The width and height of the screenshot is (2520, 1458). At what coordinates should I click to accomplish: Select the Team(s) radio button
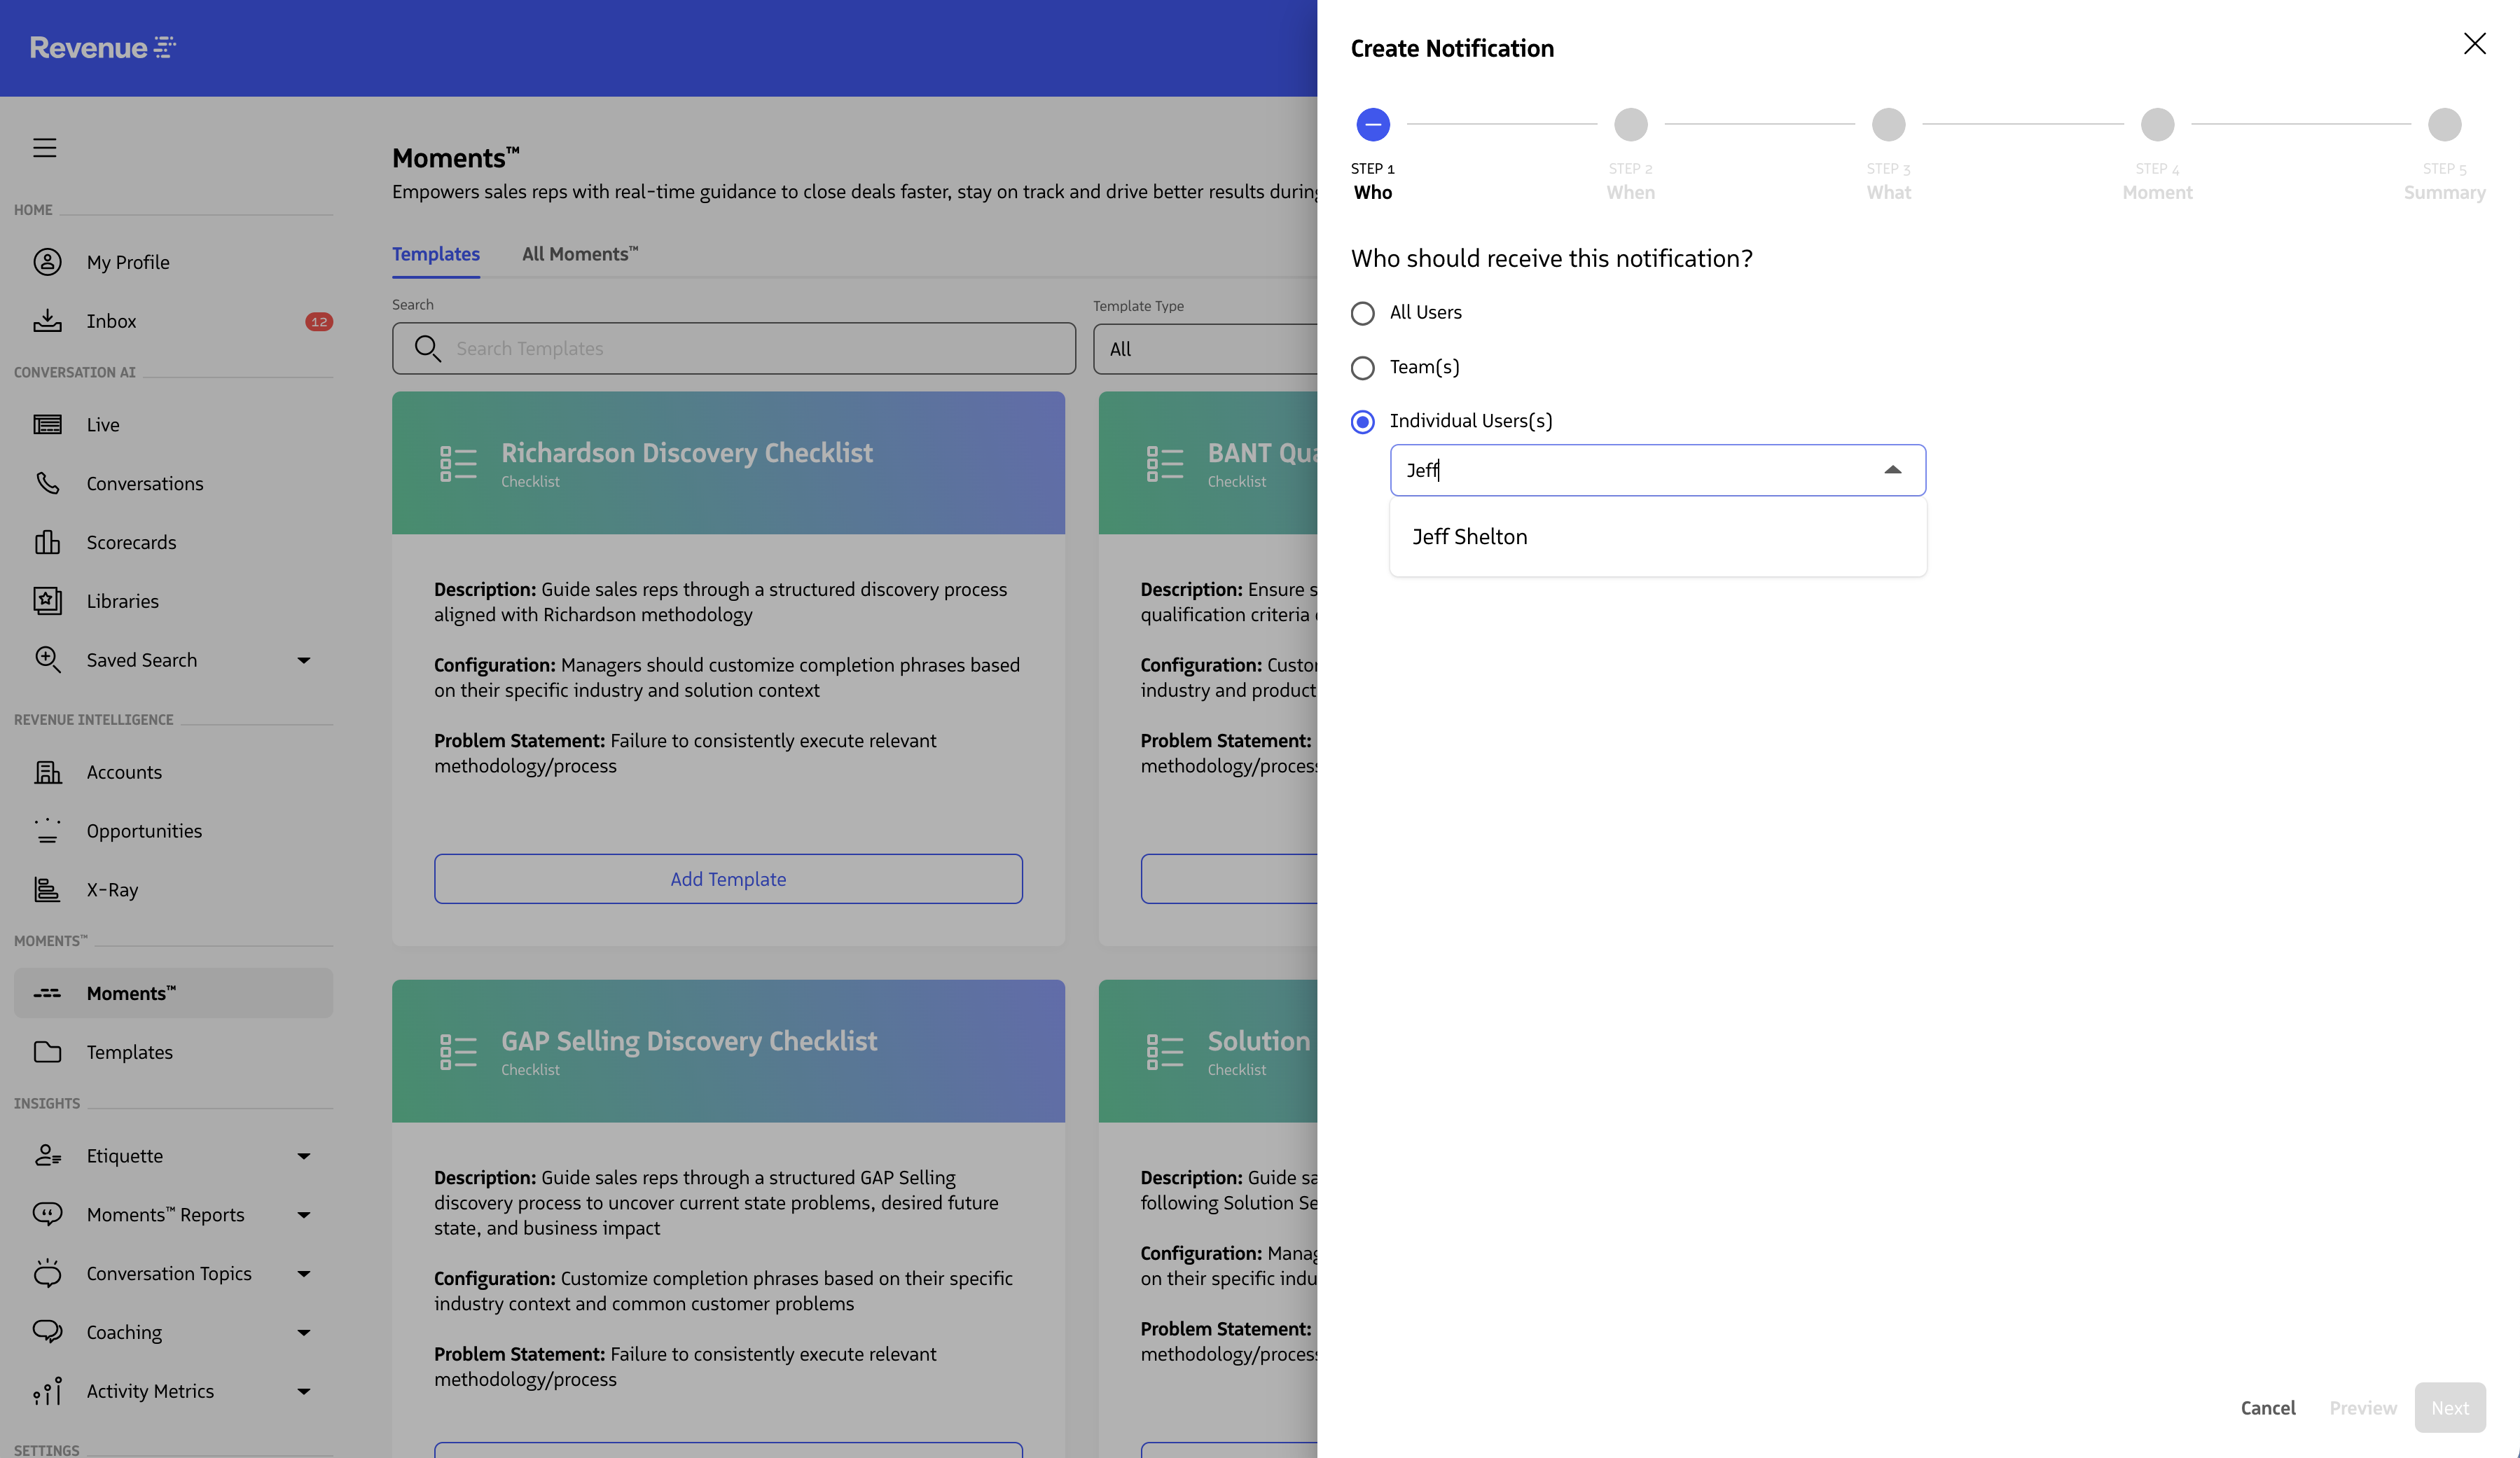[x=1362, y=367]
